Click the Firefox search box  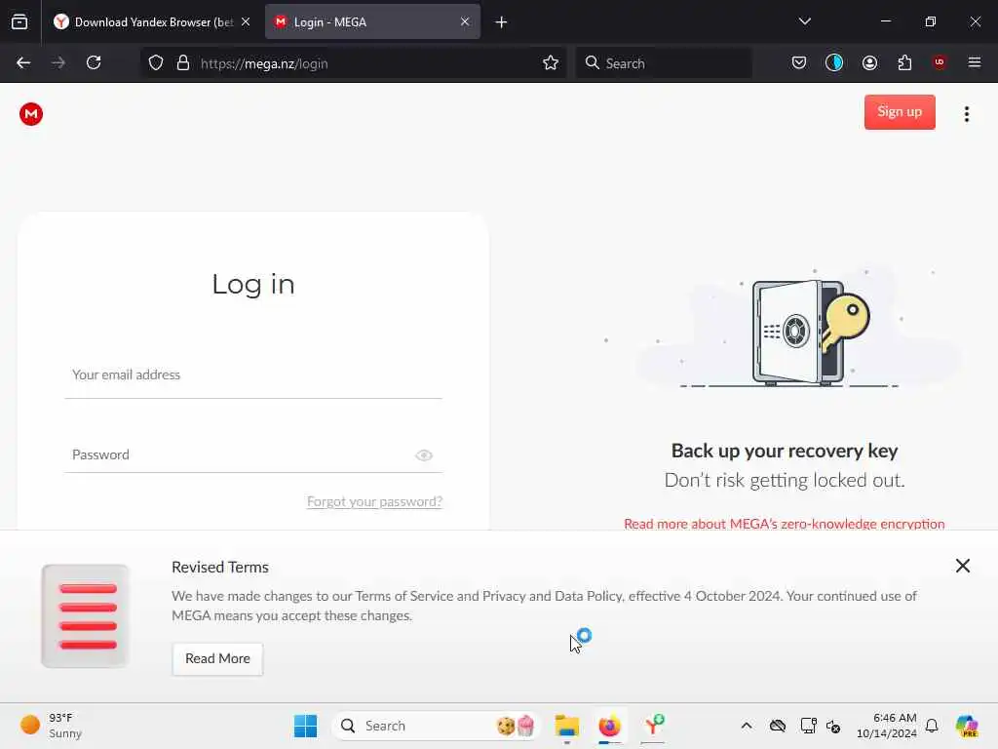pyautogui.click(x=664, y=63)
